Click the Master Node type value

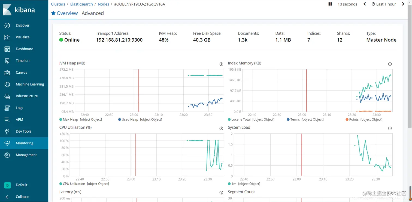tap(381, 40)
